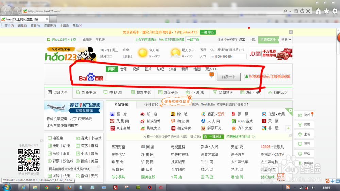
Task: Open the 换肤 skin dropdown
Action: click(286, 40)
